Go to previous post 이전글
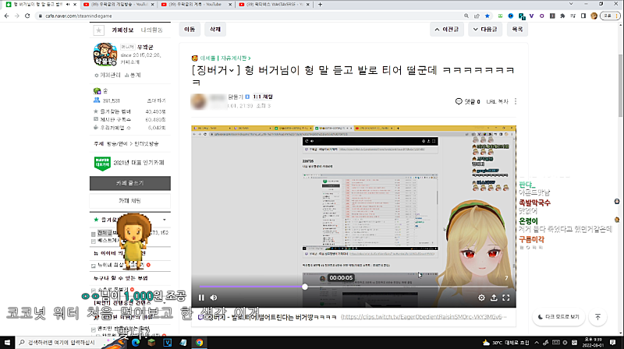Image resolution: width=624 pixels, height=349 pixels. (446, 30)
